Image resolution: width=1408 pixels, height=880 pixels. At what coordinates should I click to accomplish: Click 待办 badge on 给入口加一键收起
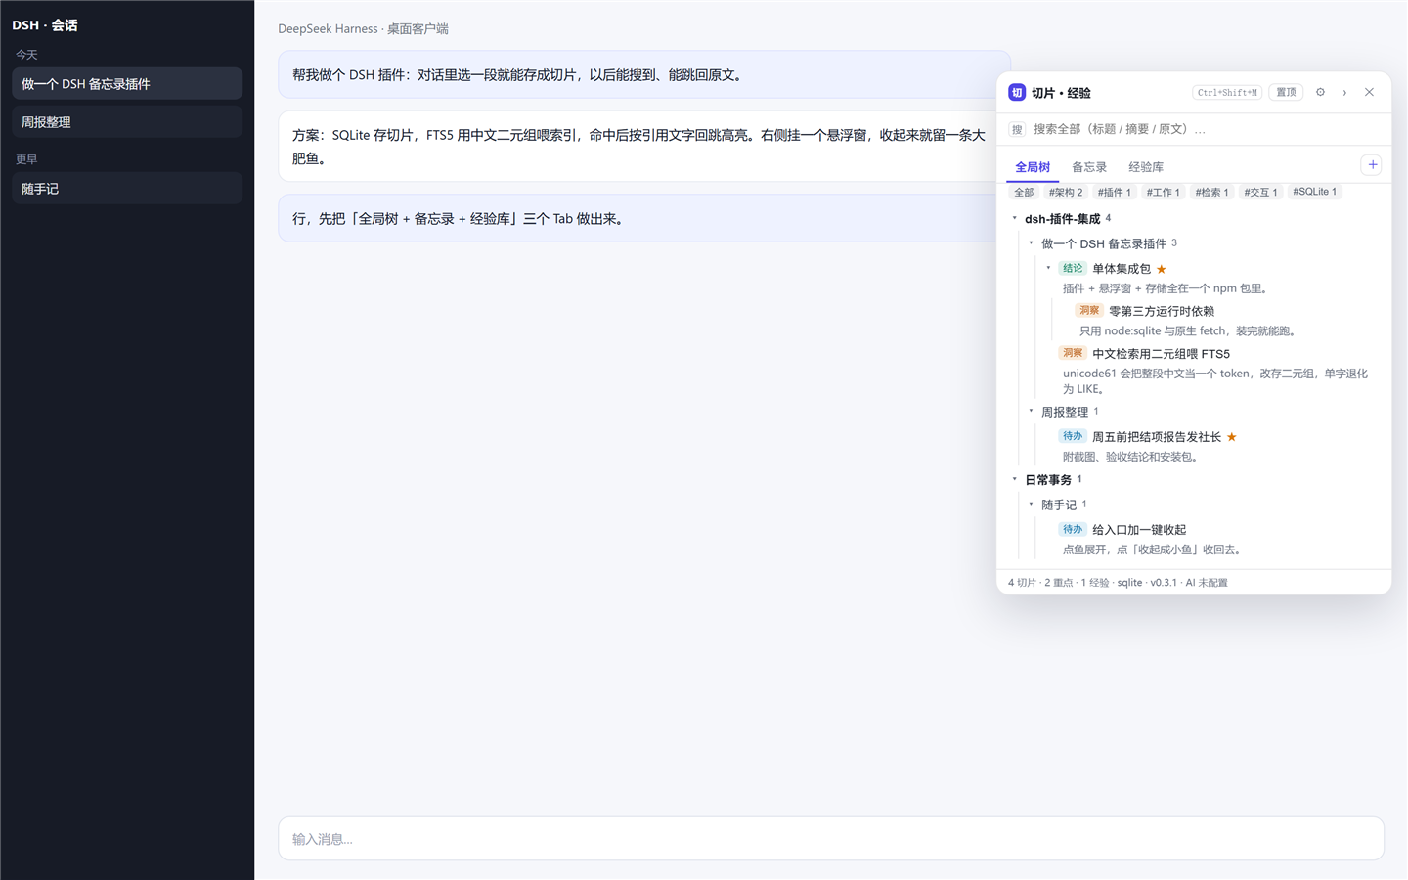pyautogui.click(x=1073, y=529)
